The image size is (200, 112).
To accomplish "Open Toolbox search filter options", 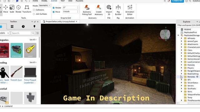I will [37, 33].
